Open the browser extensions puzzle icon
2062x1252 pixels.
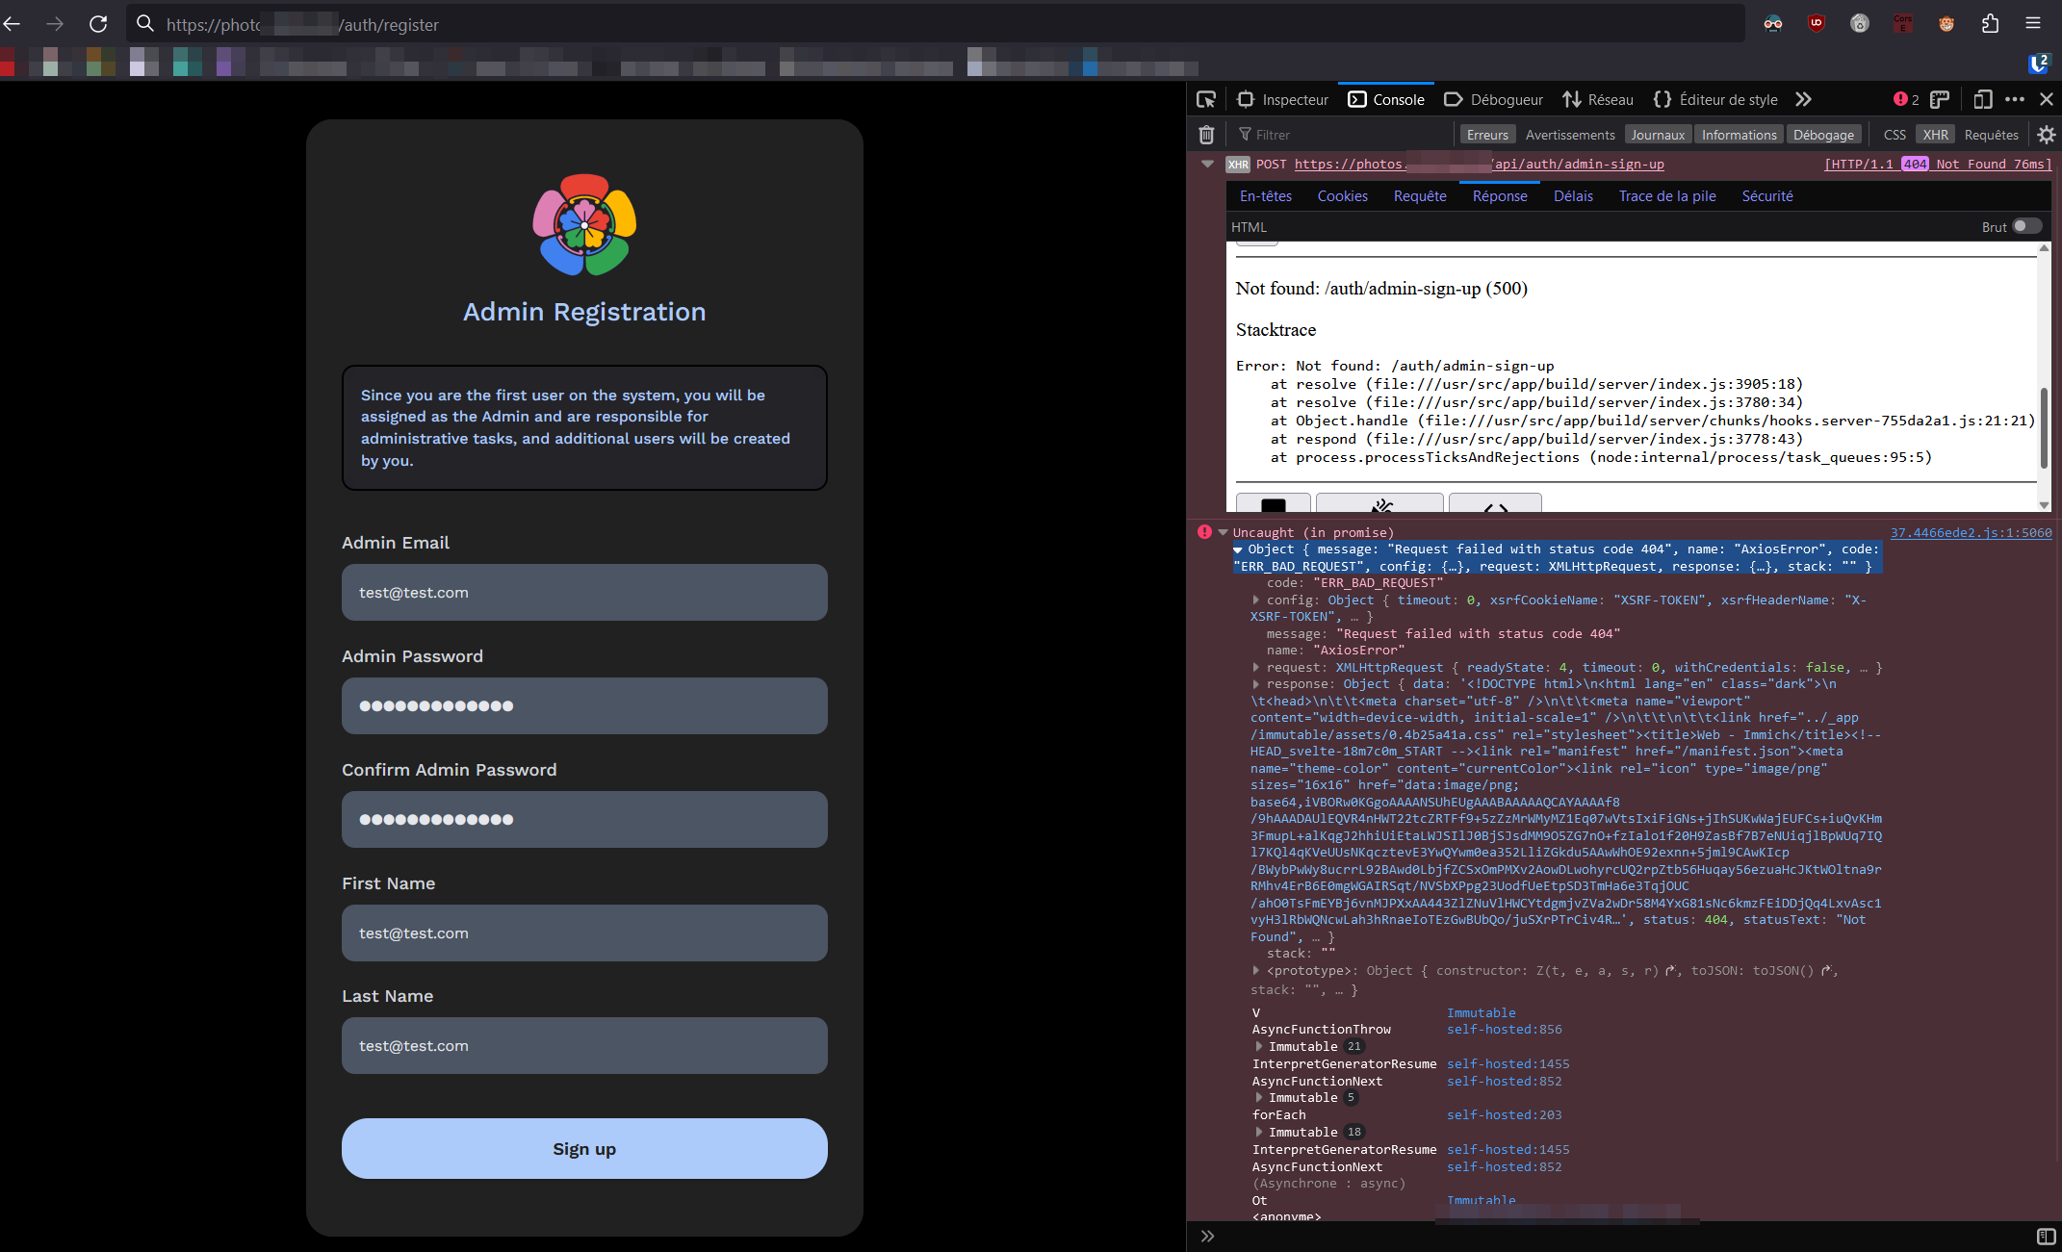point(1991,24)
